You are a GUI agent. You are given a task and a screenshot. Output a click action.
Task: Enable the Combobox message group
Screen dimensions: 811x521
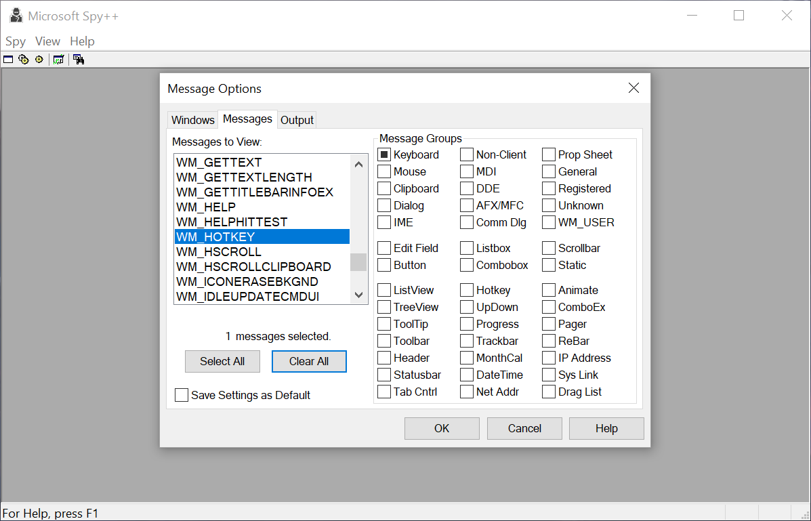point(467,266)
